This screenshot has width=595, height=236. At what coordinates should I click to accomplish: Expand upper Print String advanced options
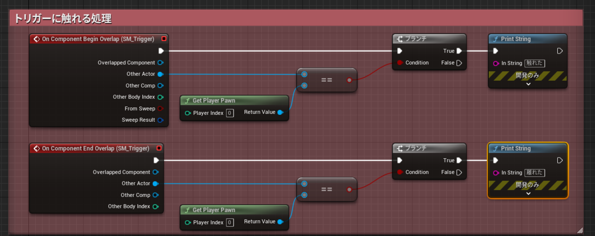coord(528,84)
